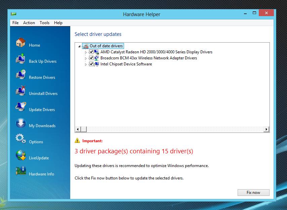The height and width of the screenshot is (210, 287).
Task: Expand the Intel Chipset Device Software entry
Action: (x=86, y=64)
